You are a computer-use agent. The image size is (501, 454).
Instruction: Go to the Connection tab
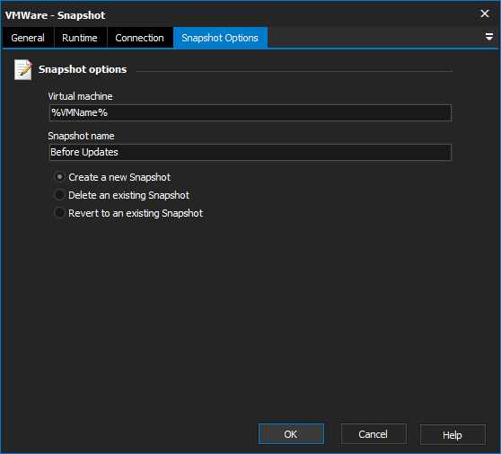click(140, 38)
